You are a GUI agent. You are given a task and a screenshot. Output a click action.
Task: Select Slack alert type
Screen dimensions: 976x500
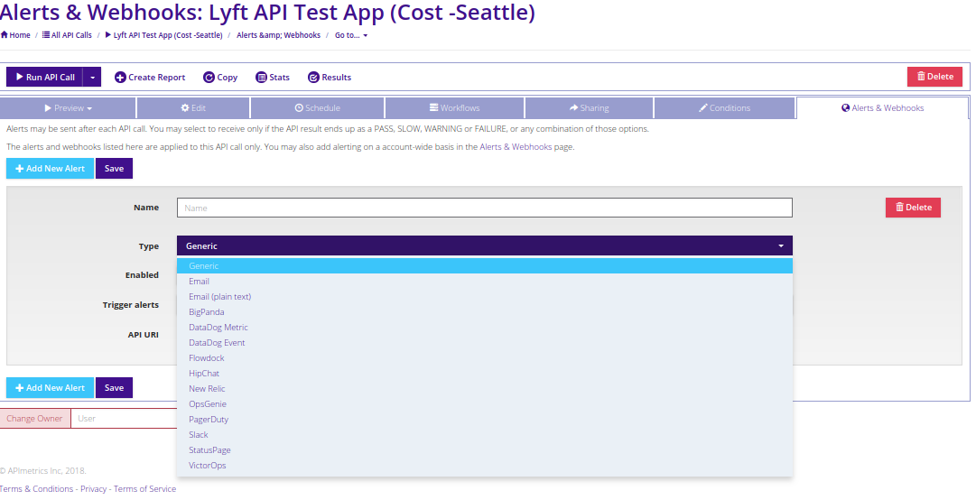(x=484, y=435)
